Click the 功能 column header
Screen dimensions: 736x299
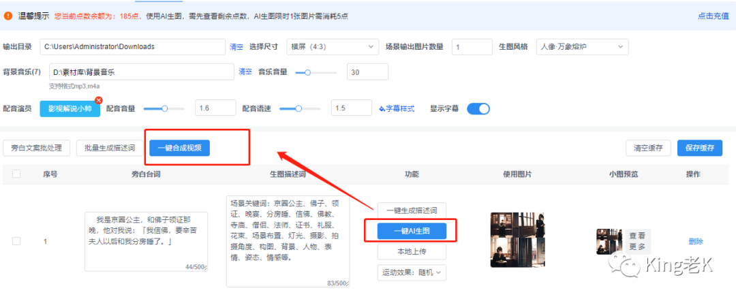[x=412, y=174]
